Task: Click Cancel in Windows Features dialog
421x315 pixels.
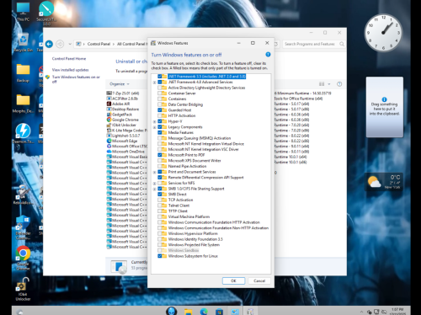Action: pyautogui.click(x=259, y=280)
